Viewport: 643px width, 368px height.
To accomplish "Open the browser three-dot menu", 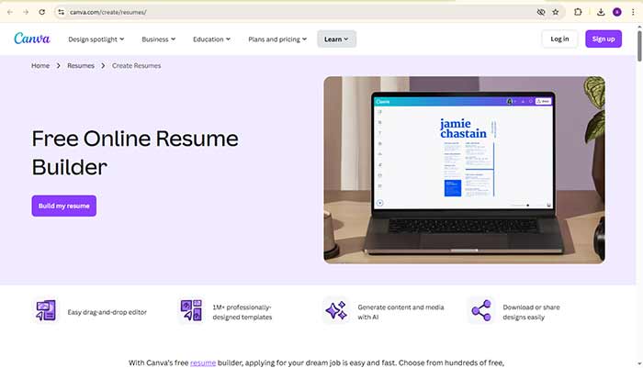I will pyautogui.click(x=633, y=12).
